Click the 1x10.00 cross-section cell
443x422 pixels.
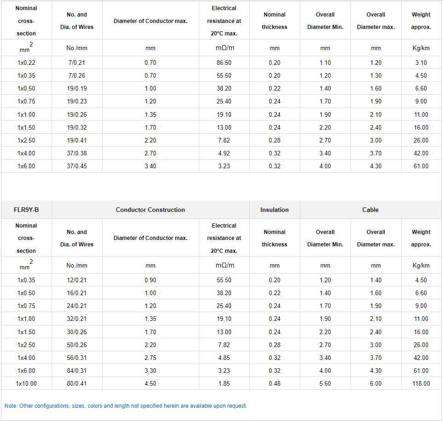pyautogui.click(x=26, y=383)
